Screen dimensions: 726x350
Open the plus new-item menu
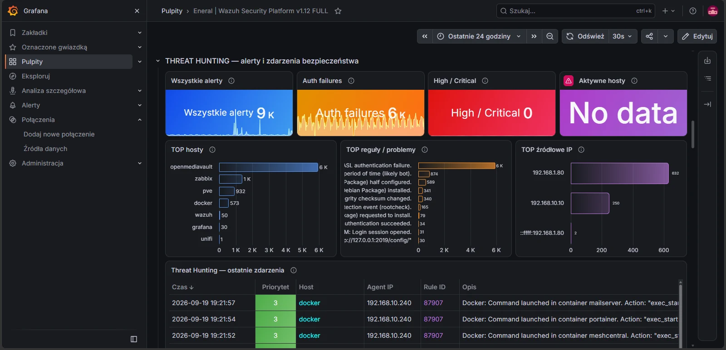pos(668,11)
